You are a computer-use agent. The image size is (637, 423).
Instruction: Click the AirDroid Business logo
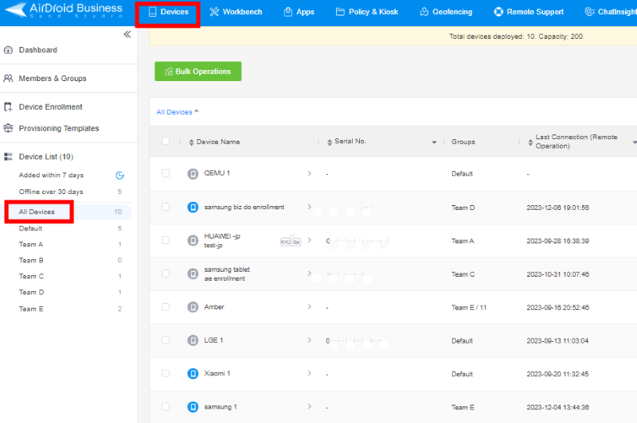point(64,10)
